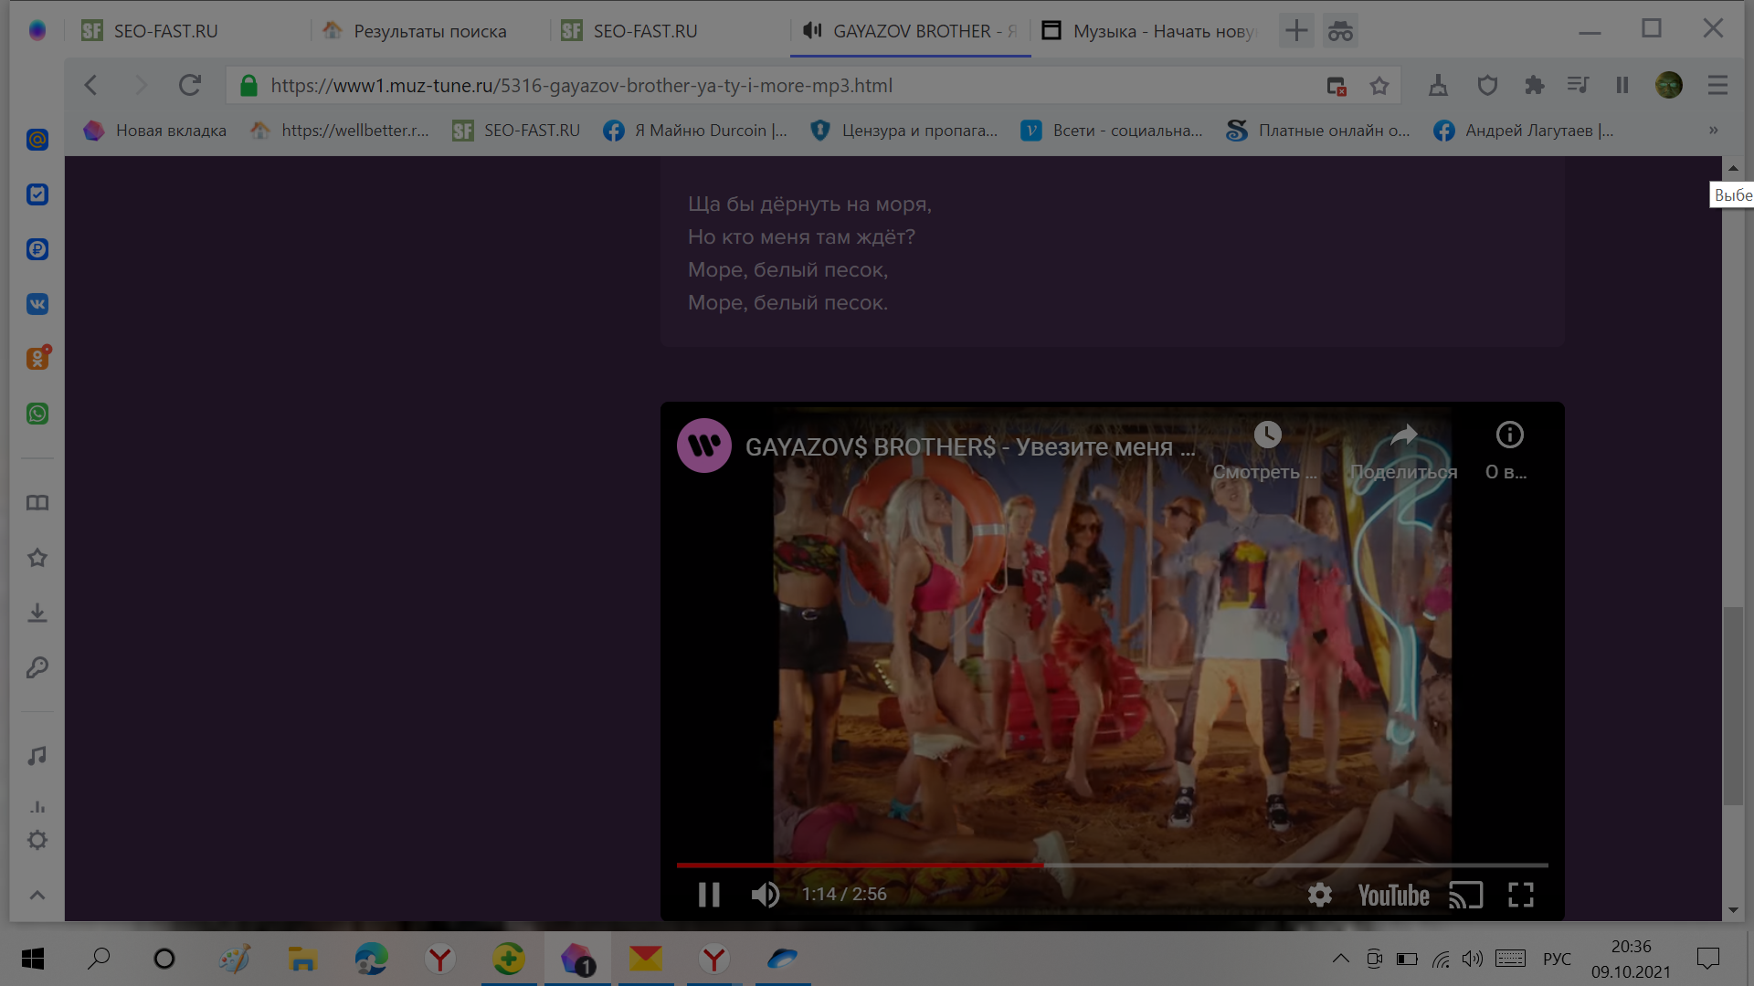Open VK in the sidebar
The width and height of the screenshot is (1754, 986).
tap(37, 304)
